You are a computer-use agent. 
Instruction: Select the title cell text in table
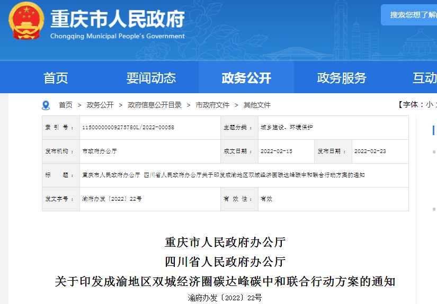224,175
